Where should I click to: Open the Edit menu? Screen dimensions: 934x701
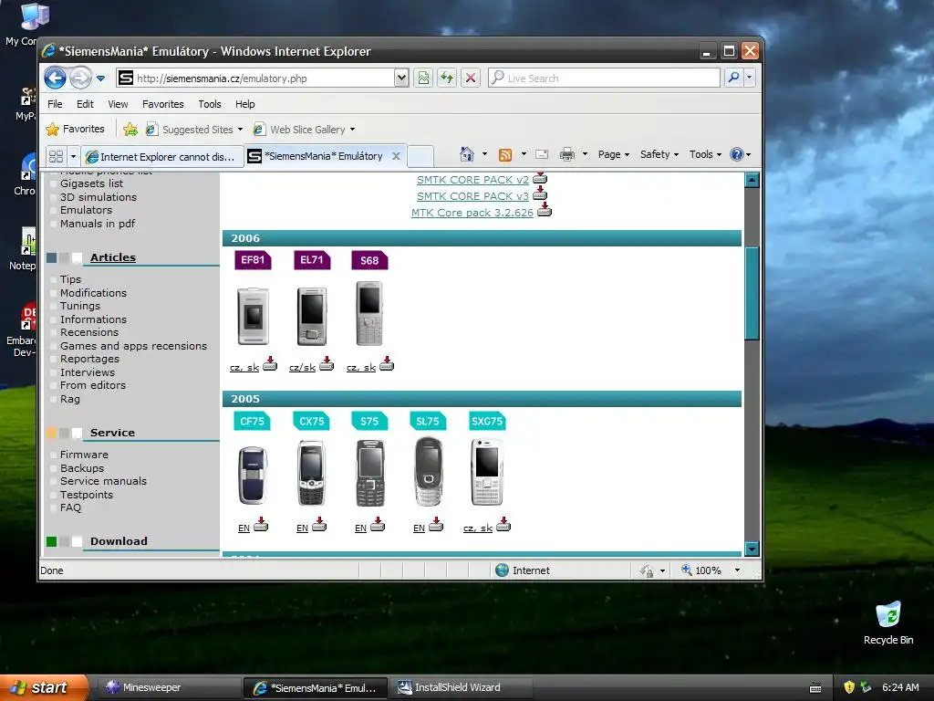85,104
